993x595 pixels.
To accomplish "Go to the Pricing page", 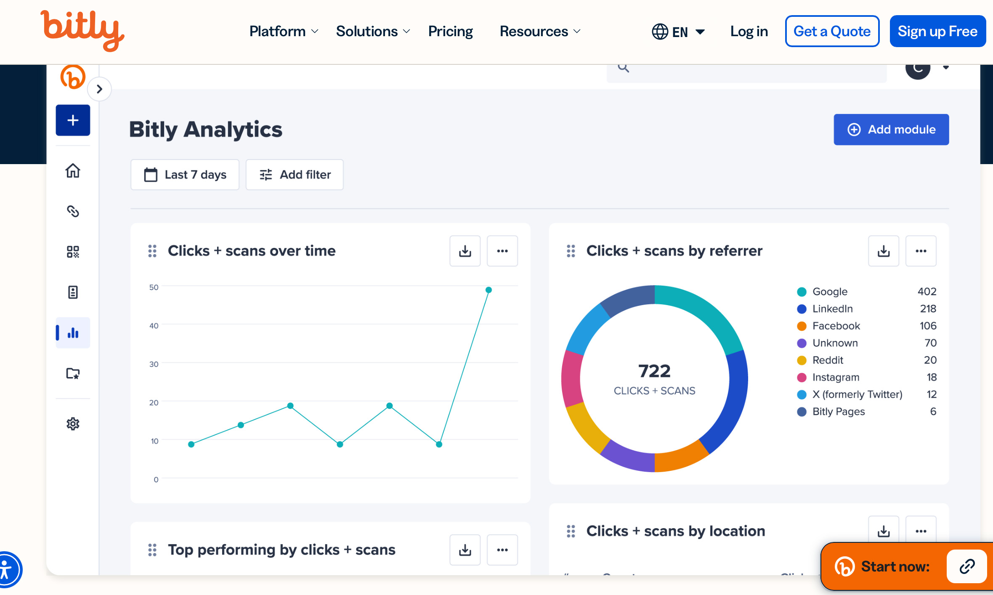I will 450,31.
